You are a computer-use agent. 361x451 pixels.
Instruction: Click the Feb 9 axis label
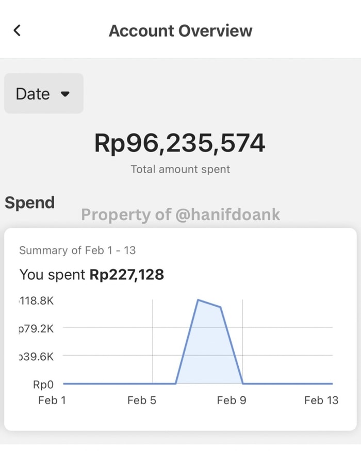click(232, 400)
